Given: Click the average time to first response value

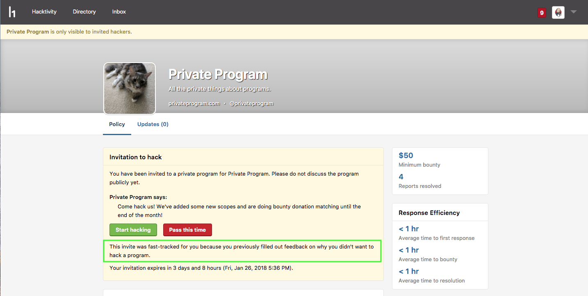Looking at the screenshot, I should point(408,229).
